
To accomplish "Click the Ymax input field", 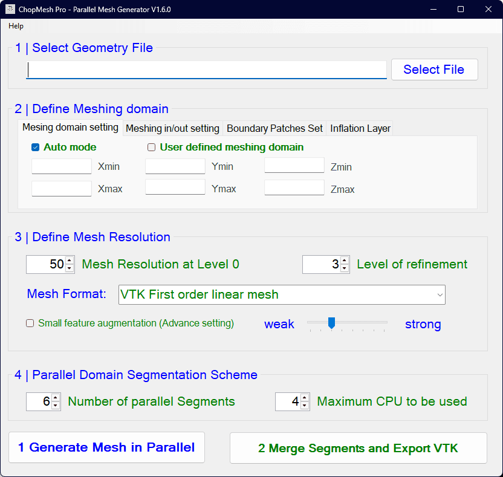I will pyautogui.click(x=175, y=187).
